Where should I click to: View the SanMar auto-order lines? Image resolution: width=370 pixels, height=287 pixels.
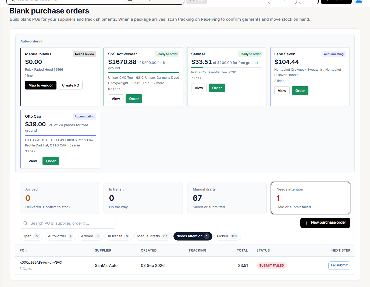(x=199, y=88)
